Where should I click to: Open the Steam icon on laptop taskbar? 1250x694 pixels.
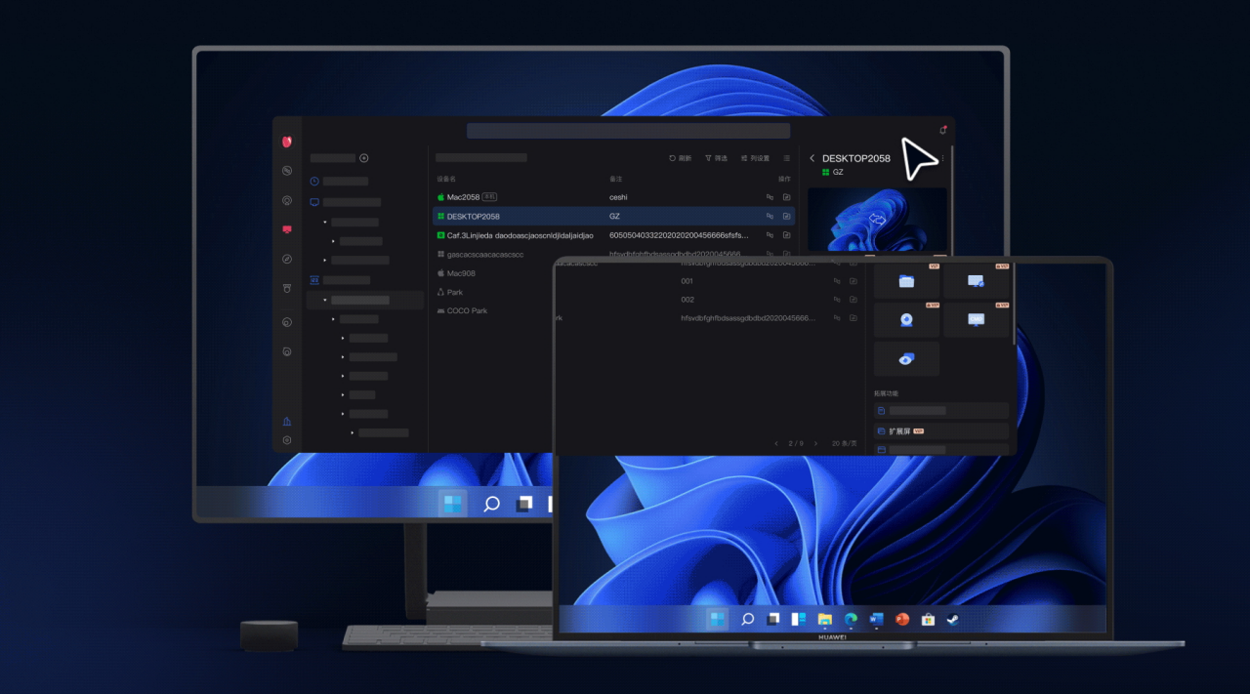952,619
